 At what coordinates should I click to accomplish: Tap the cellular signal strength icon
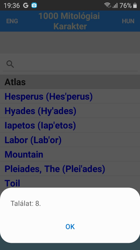[x=115, y=6]
